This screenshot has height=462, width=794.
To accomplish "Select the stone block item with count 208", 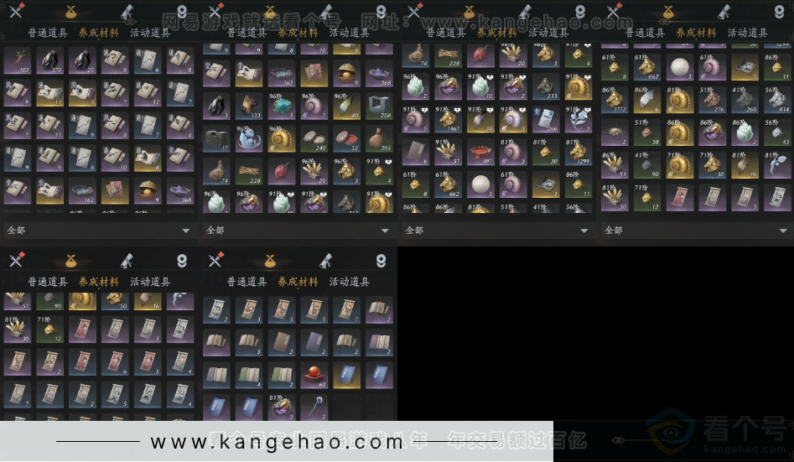I will (x=379, y=105).
